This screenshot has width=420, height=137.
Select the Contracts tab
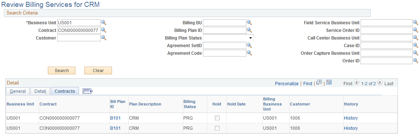pos(65,91)
